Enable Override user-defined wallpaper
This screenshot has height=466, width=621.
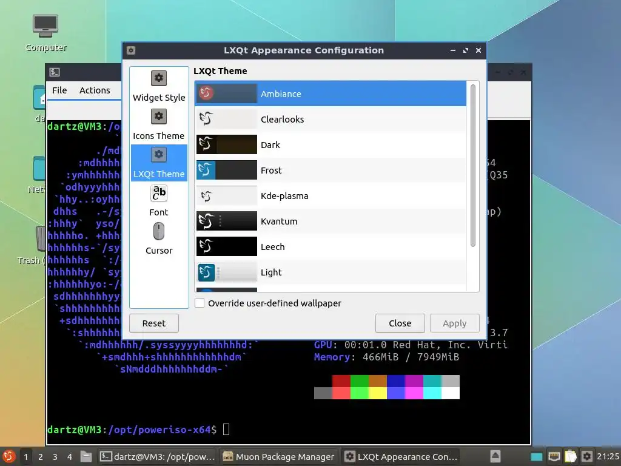[200, 303]
